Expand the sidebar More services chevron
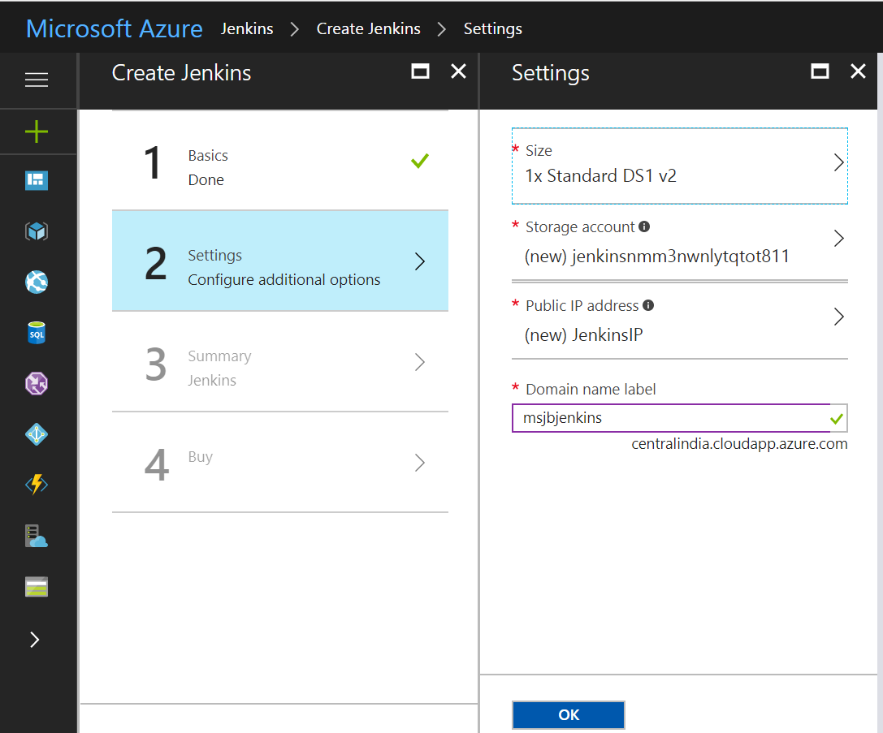Image resolution: width=883 pixels, height=733 pixels. click(35, 640)
